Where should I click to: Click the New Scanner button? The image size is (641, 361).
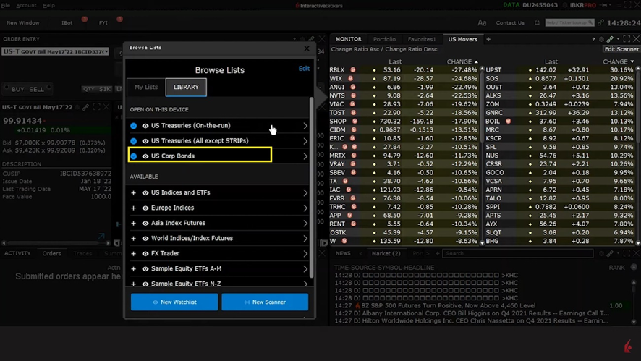point(265,302)
